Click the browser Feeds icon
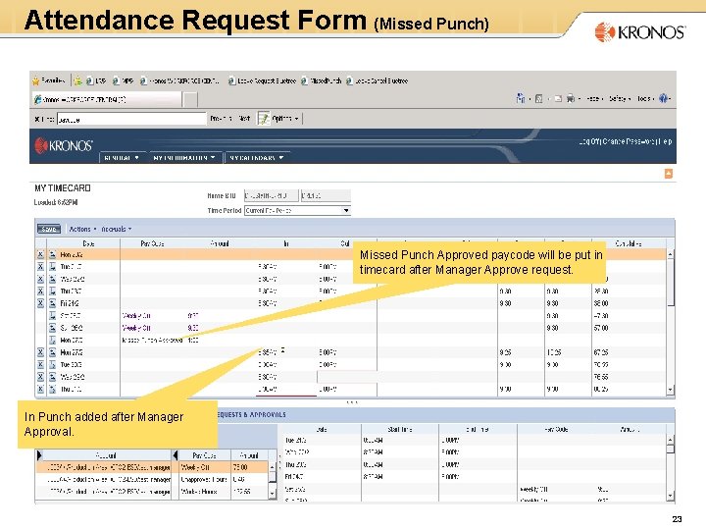 (538, 99)
